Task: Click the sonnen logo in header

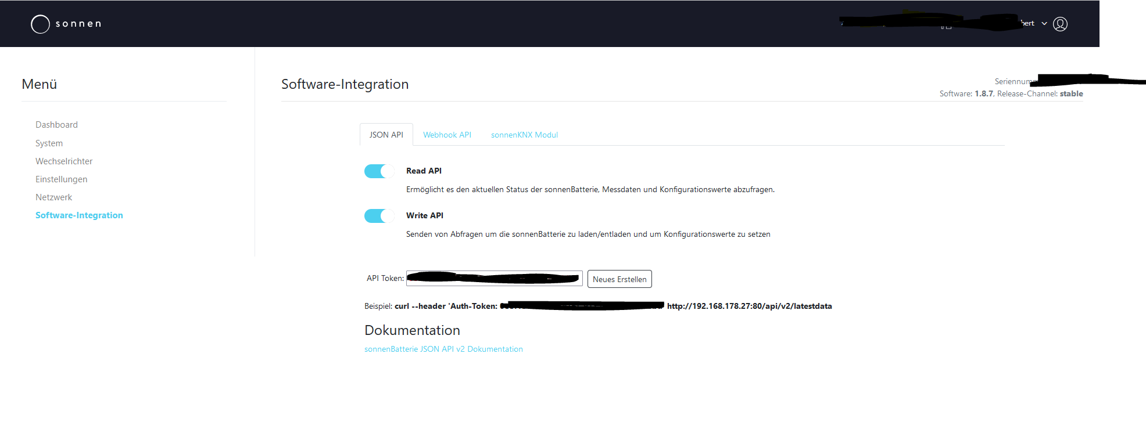Action: point(66,24)
